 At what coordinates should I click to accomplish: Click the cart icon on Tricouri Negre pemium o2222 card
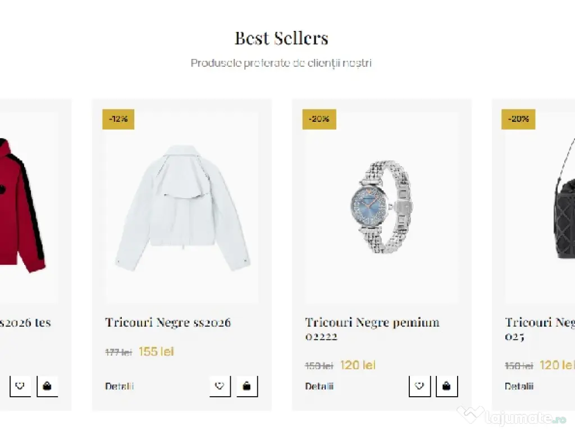447,386
